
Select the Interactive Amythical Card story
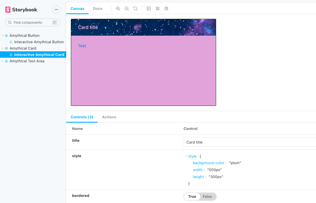[x=39, y=55]
